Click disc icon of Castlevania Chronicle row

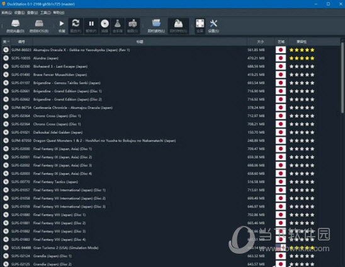click(x=6, y=107)
